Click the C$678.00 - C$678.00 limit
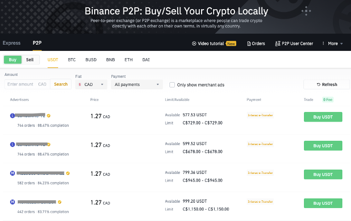351x221 pixels. (203, 152)
